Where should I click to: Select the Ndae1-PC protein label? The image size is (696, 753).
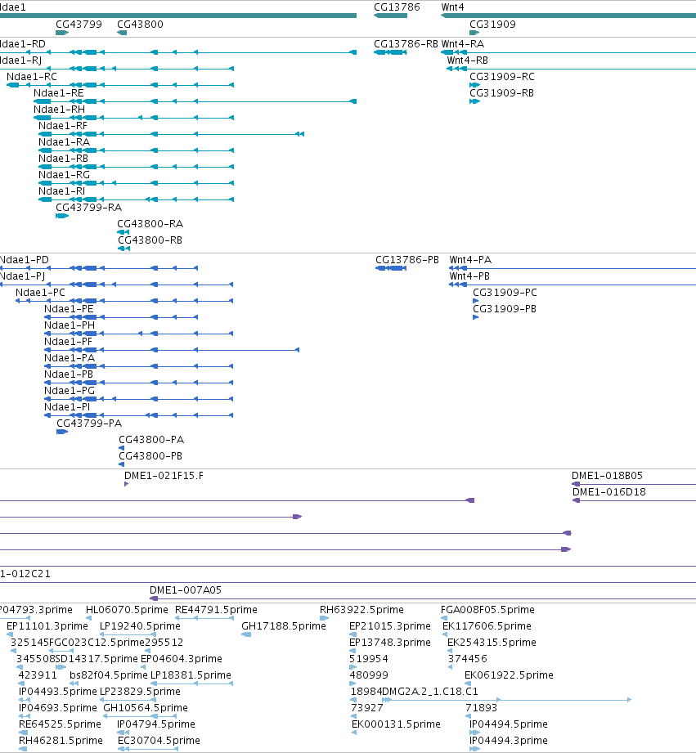pyautogui.click(x=40, y=292)
